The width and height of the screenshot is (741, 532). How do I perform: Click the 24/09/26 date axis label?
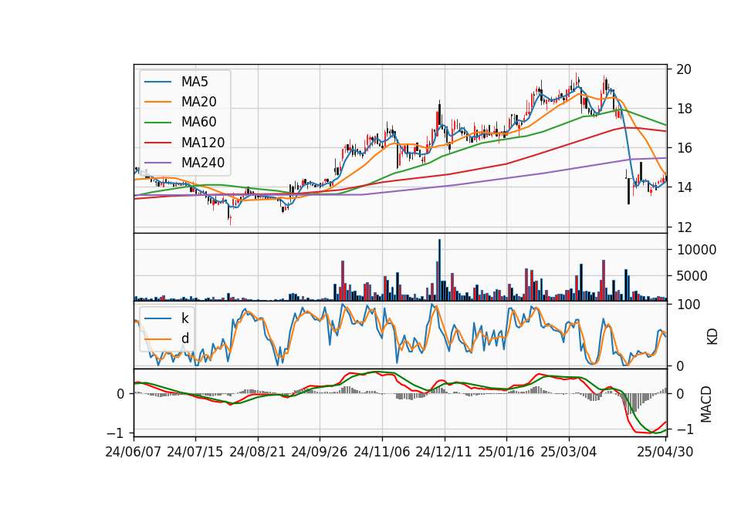[x=319, y=453]
